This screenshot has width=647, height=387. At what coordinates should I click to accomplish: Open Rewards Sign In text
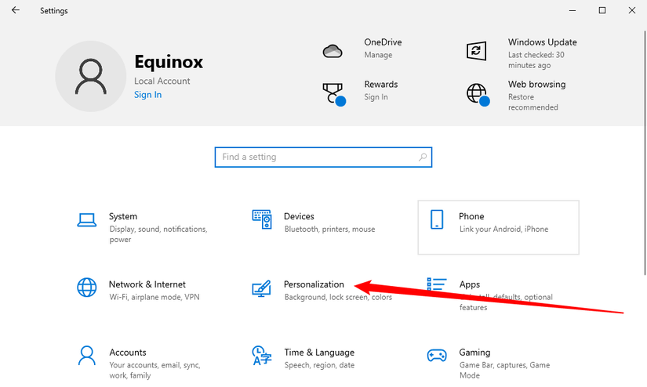pos(376,97)
